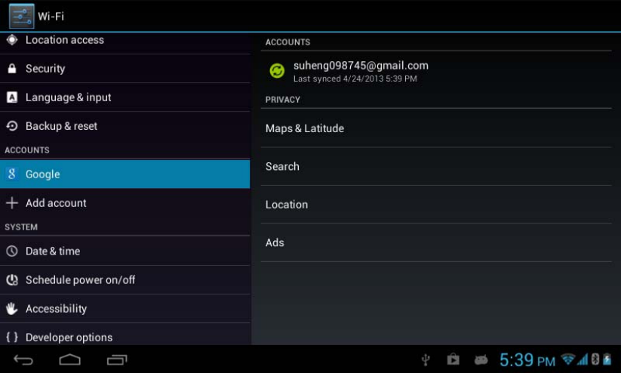
Task: Tap the PRIVACY section header
Action: (283, 100)
